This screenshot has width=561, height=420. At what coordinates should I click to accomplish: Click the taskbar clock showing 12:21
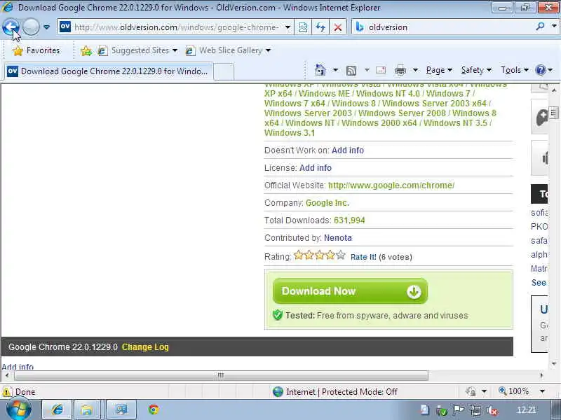pos(526,410)
